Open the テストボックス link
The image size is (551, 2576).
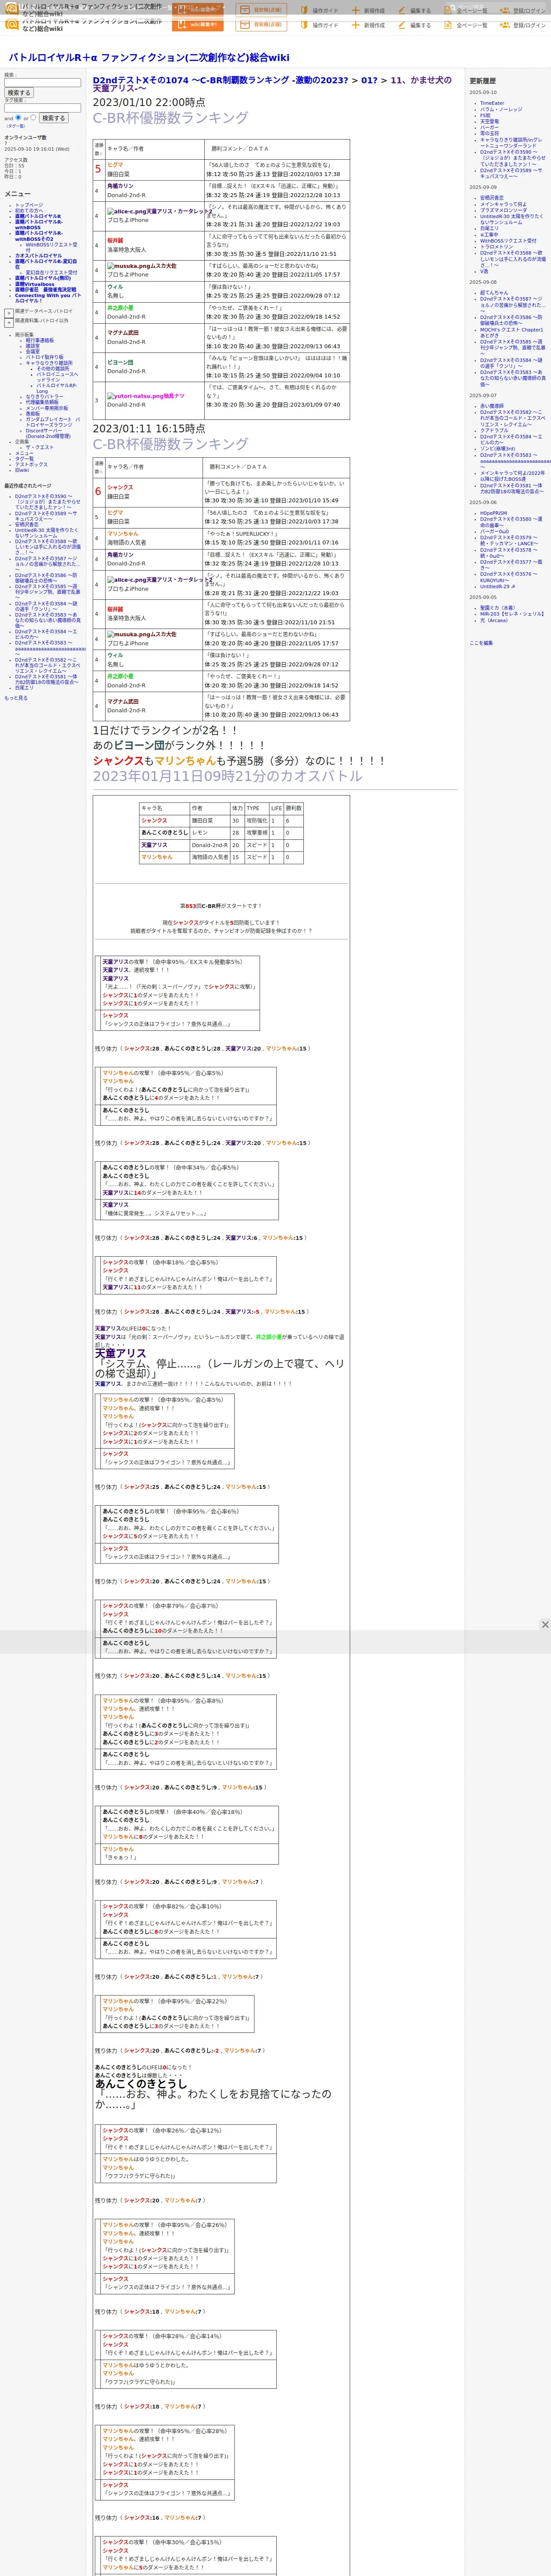pos(31,465)
